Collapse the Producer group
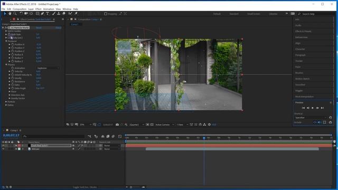Screen dimensions: 338x190 pyautogui.click(x=6, y=41)
